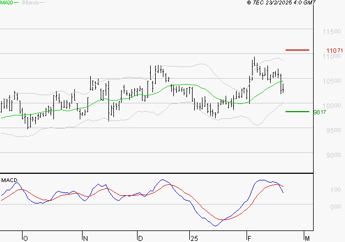Click the 11500 price axis label

click(332, 31)
